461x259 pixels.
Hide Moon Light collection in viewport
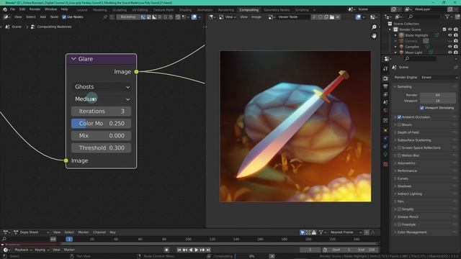[449, 53]
